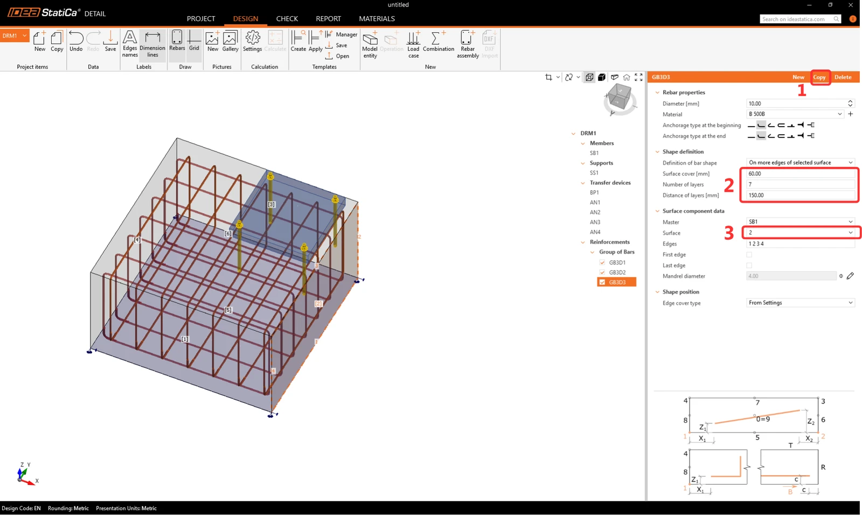The width and height of the screenshot is (862, 516).
Task: Open the Master dropdown
Action: coord(801,222)
